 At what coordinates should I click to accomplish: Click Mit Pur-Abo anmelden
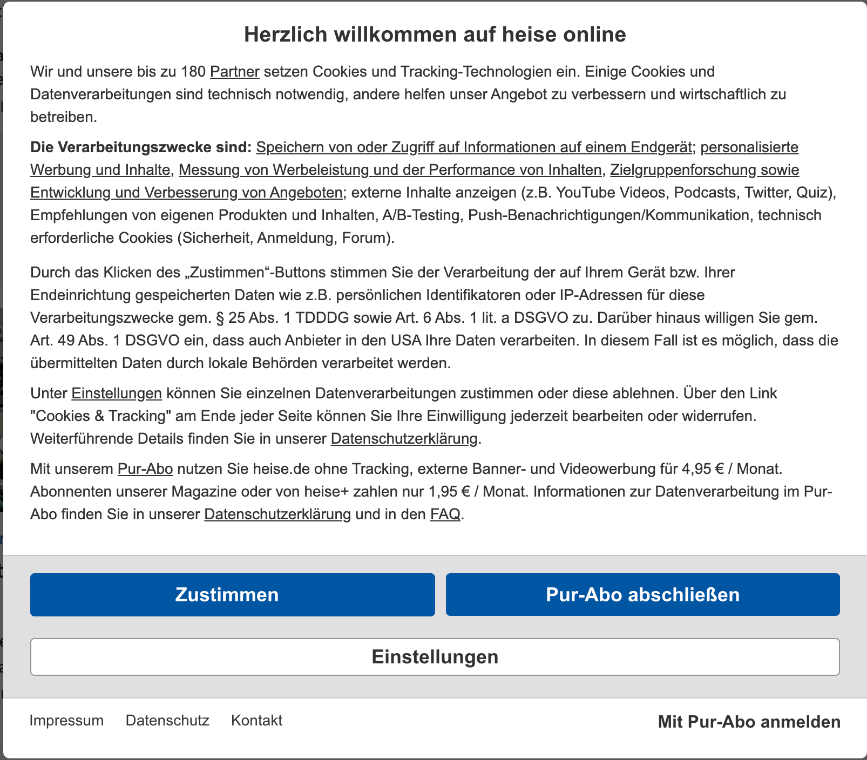coord(749,722)
